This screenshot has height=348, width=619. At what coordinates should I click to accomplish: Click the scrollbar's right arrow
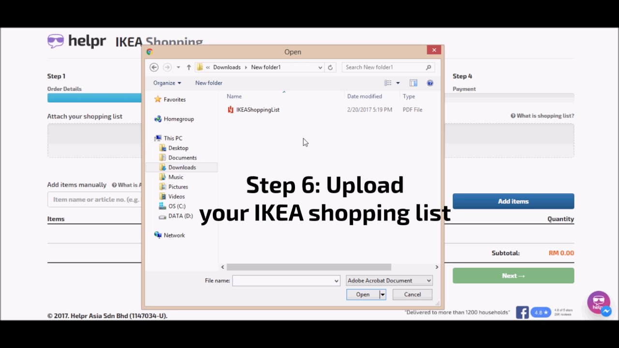point(437,267)
